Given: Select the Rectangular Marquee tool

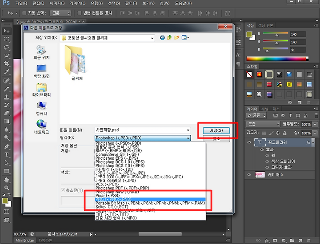Looking at the screenshot, I should coord(7,39).
